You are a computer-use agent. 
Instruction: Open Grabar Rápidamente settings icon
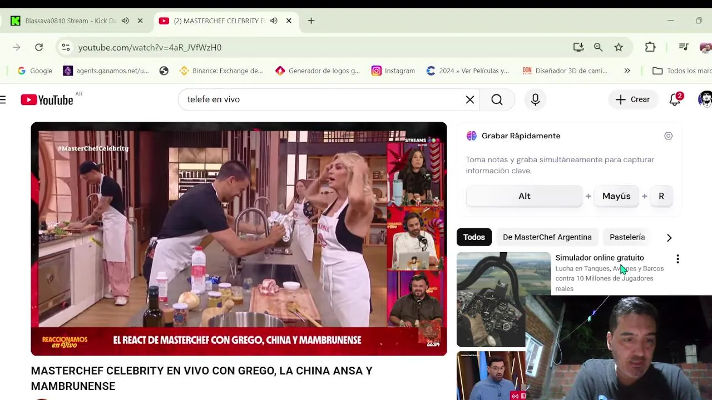[668, 136]
